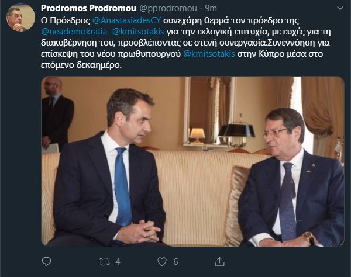Open the share tweet upload icon
This screenshot has width=351, height=277.
click(x=219, y=261)
